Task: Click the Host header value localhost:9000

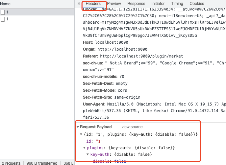Action: coord(112,42)
